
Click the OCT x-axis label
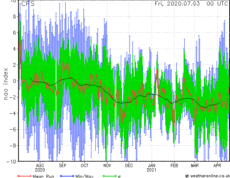tap(85, 166)
